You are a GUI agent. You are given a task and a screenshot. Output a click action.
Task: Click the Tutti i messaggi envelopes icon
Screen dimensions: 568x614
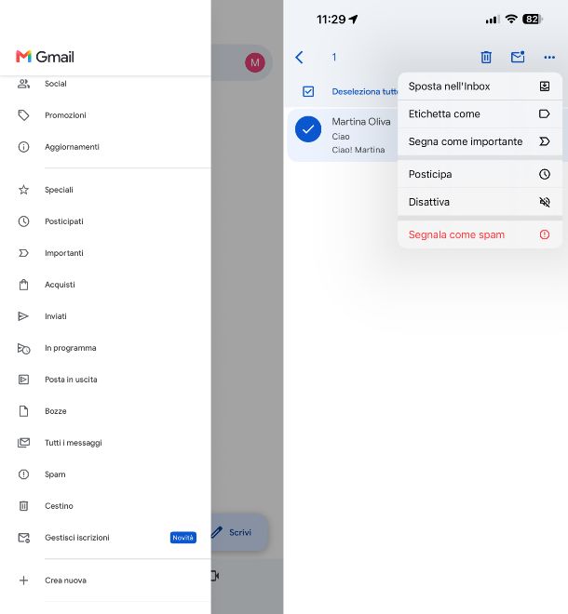click(23, 443)
